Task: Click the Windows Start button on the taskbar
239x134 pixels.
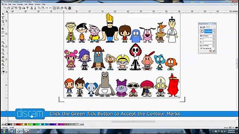Action: [x=4, y=131]
